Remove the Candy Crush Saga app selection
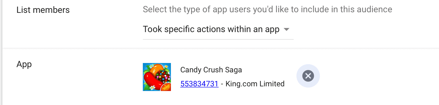439x105 pixels. (x=308, y=76)
